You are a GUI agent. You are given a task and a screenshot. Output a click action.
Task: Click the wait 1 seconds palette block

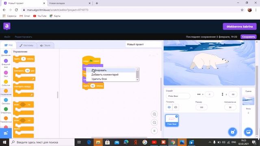click(24, 59)
